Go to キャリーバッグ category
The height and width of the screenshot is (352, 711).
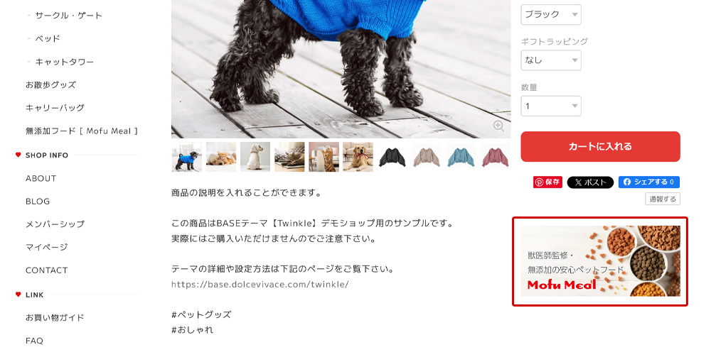coord(55,108)
